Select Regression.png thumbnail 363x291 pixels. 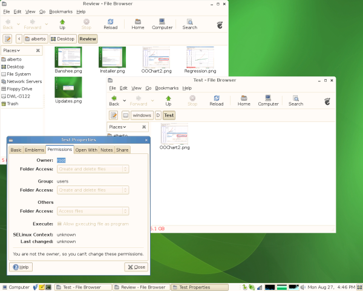(x=200, y=58)
